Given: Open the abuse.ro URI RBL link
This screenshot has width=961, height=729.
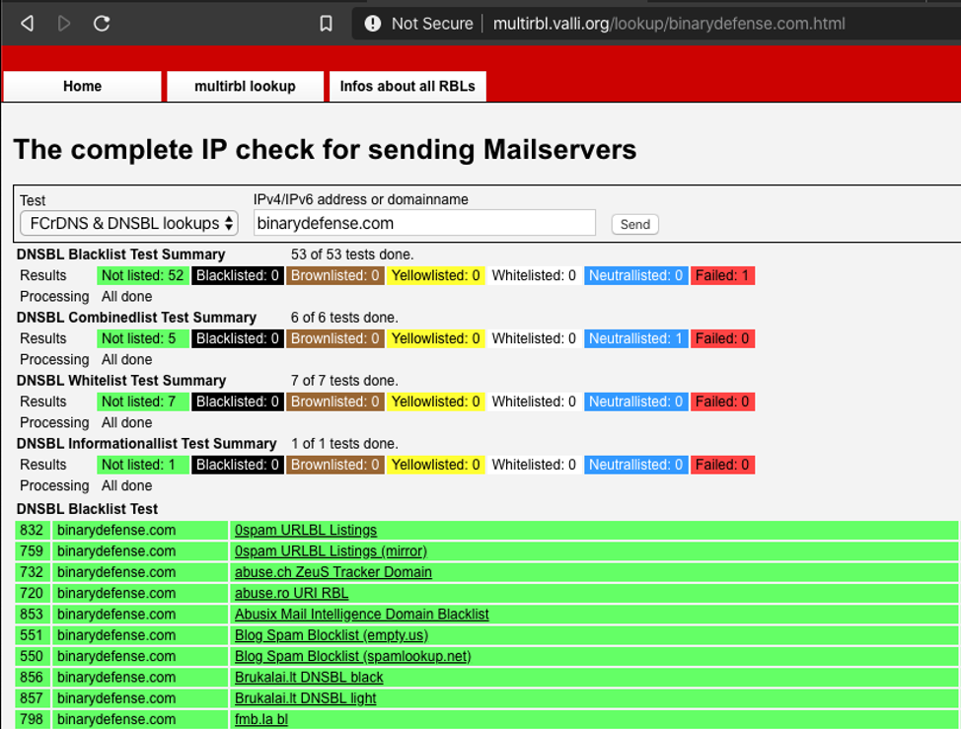Looking at the screenshot, I should click(292, 593).
